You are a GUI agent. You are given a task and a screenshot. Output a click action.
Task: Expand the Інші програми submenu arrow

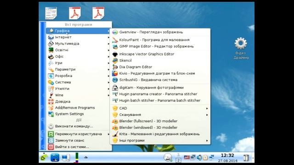click(x=207, y=141)
